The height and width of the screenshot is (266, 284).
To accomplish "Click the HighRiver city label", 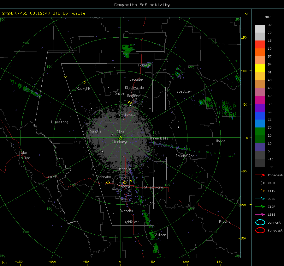I will (x=131, y=222).
